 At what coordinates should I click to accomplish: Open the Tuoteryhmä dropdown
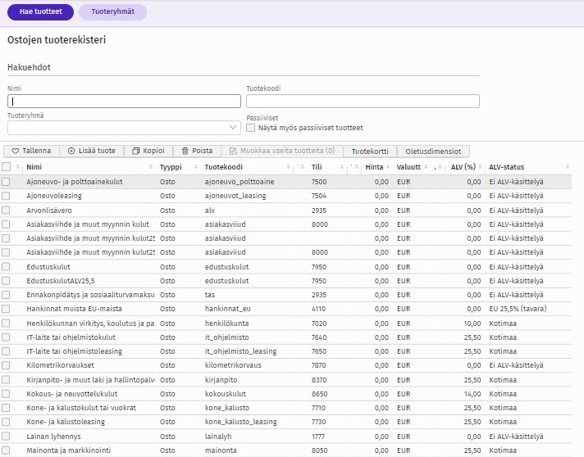[x=124, y=128]
